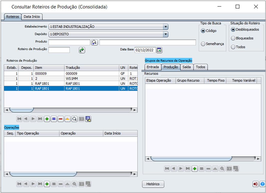Click the export grid icon in Roteiros toolbar

[x=88, y=119]
